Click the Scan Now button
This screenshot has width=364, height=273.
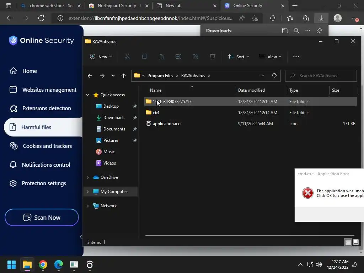42,217
